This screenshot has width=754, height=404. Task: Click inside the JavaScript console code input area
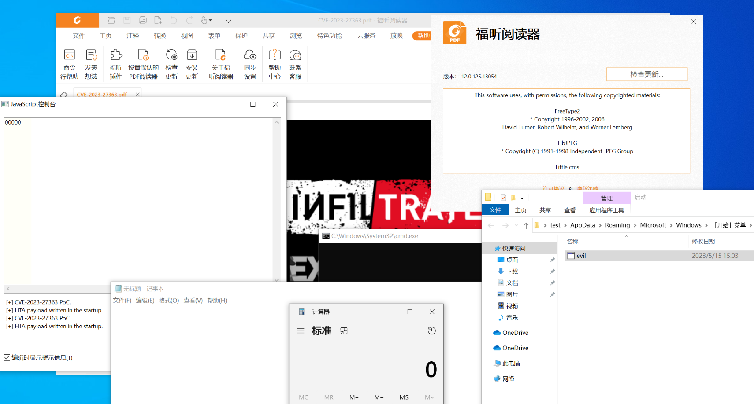(x=152, y=201)
